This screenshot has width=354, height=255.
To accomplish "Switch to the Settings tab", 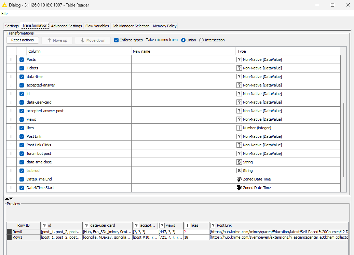I will [12, 26].
